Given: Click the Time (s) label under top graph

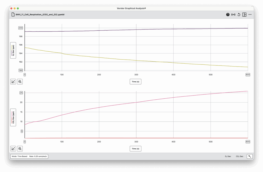Looking at the screenshot, I should [x=135, y=82].
